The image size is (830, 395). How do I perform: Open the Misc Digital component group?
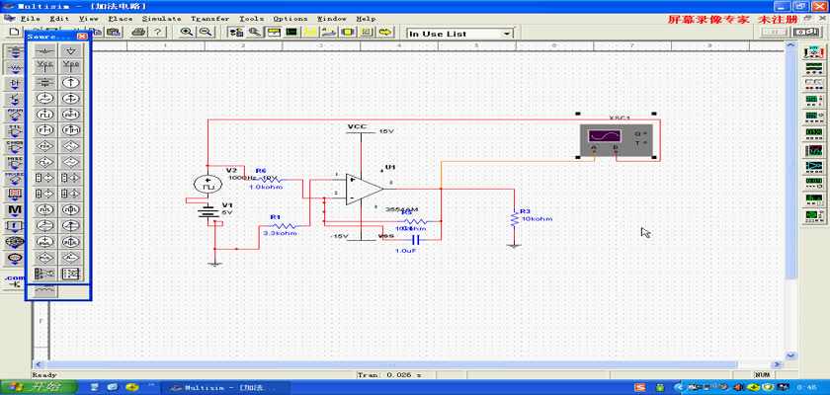tap(15, 163)
